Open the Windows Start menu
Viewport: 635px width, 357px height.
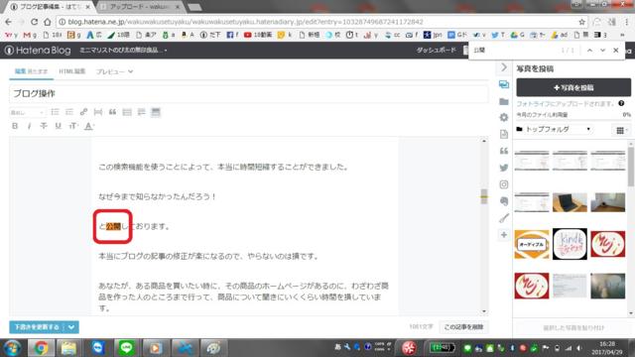tap(12, 348)
